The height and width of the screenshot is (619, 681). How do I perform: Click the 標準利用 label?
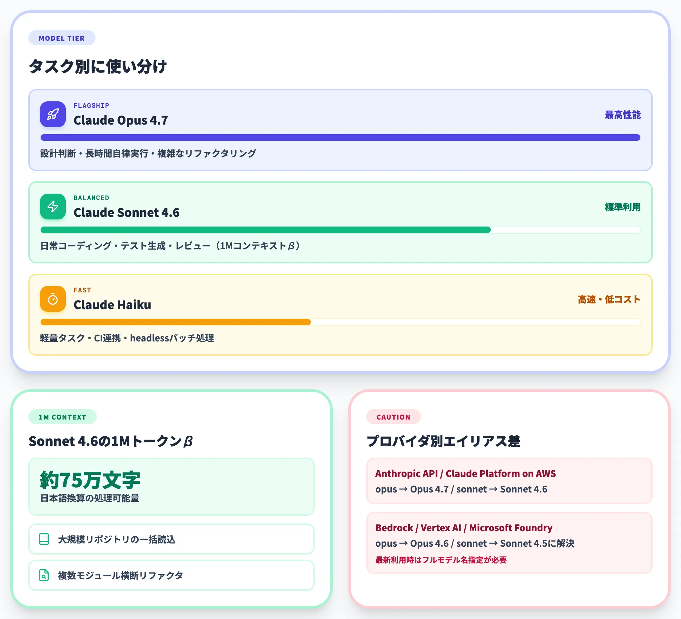623,207
